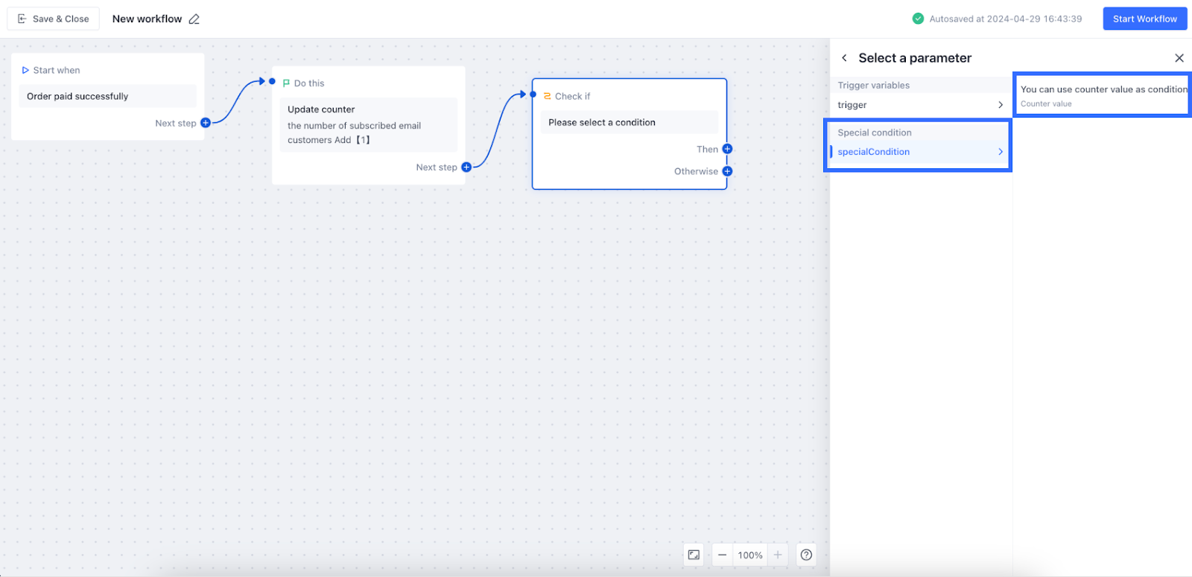Close the Select a parameter panel
Viewport: 1192px width, 577px height.
1179,58
